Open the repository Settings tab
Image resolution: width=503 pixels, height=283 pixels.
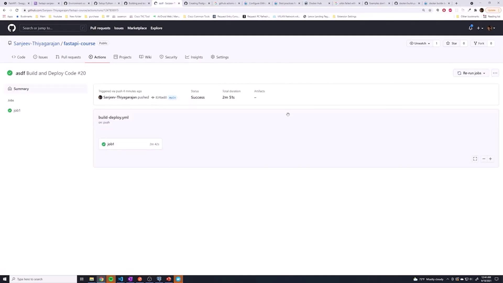pyautogui.click(x=220, y=57)
